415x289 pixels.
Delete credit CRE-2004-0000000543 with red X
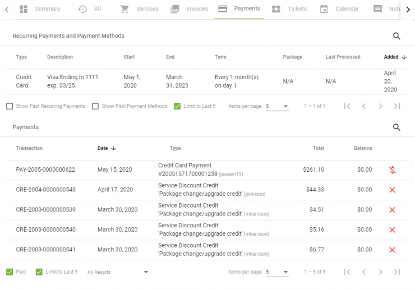pos(392,190)
